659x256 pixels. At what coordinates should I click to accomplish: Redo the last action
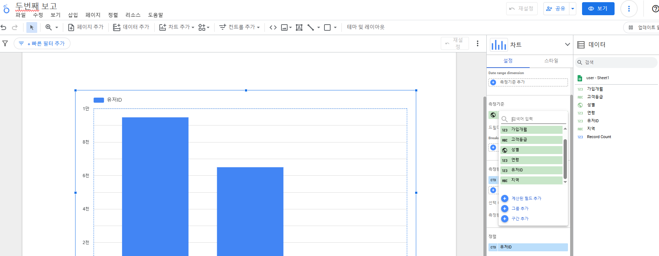tap(15, 27)
